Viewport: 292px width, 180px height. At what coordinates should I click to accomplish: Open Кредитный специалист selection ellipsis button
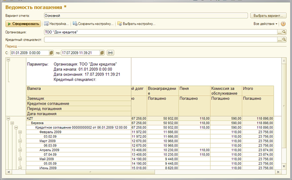pos(279,40)
